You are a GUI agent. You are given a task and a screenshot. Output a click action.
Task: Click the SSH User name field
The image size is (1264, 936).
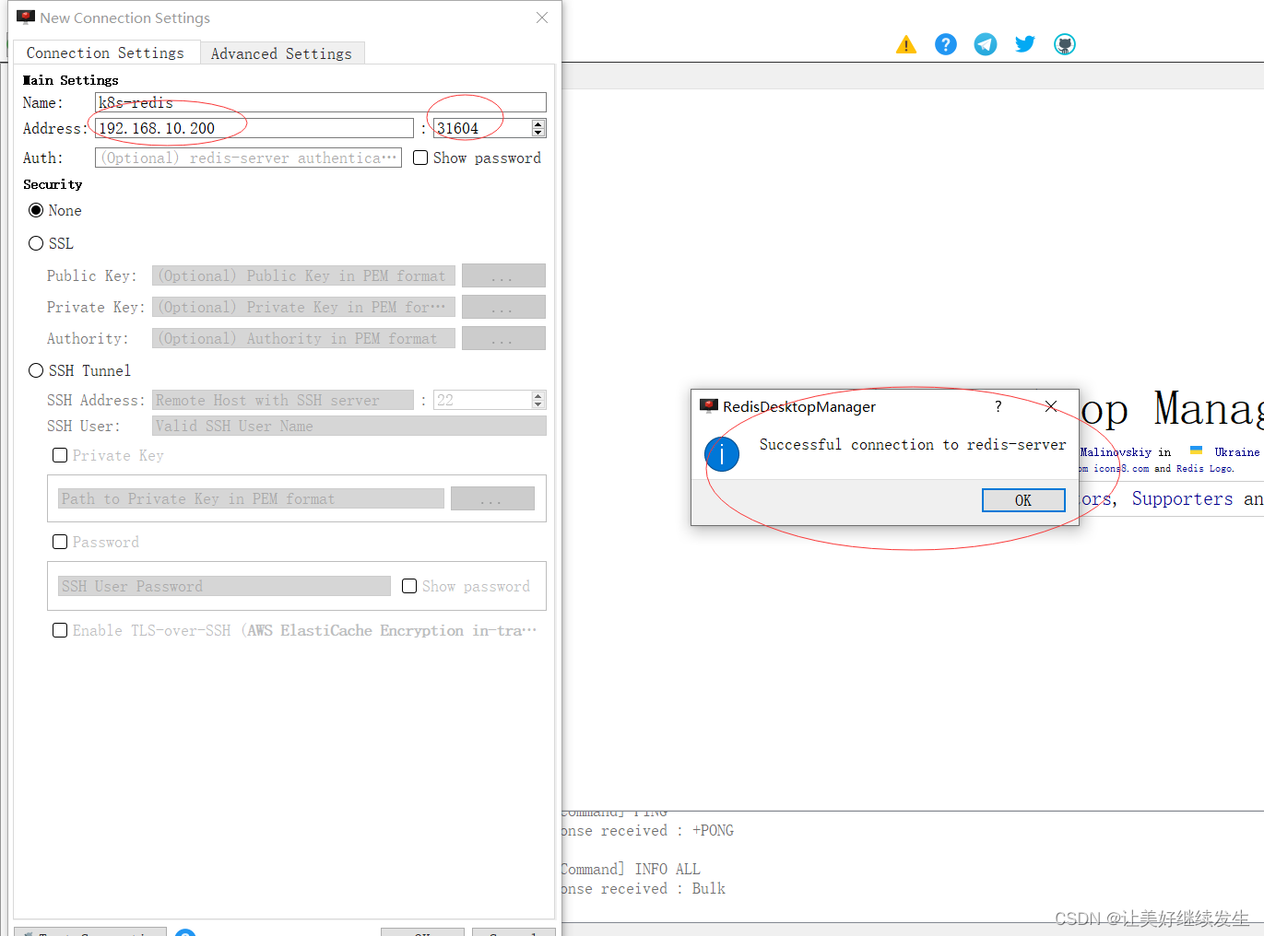[x=349, y=426]
